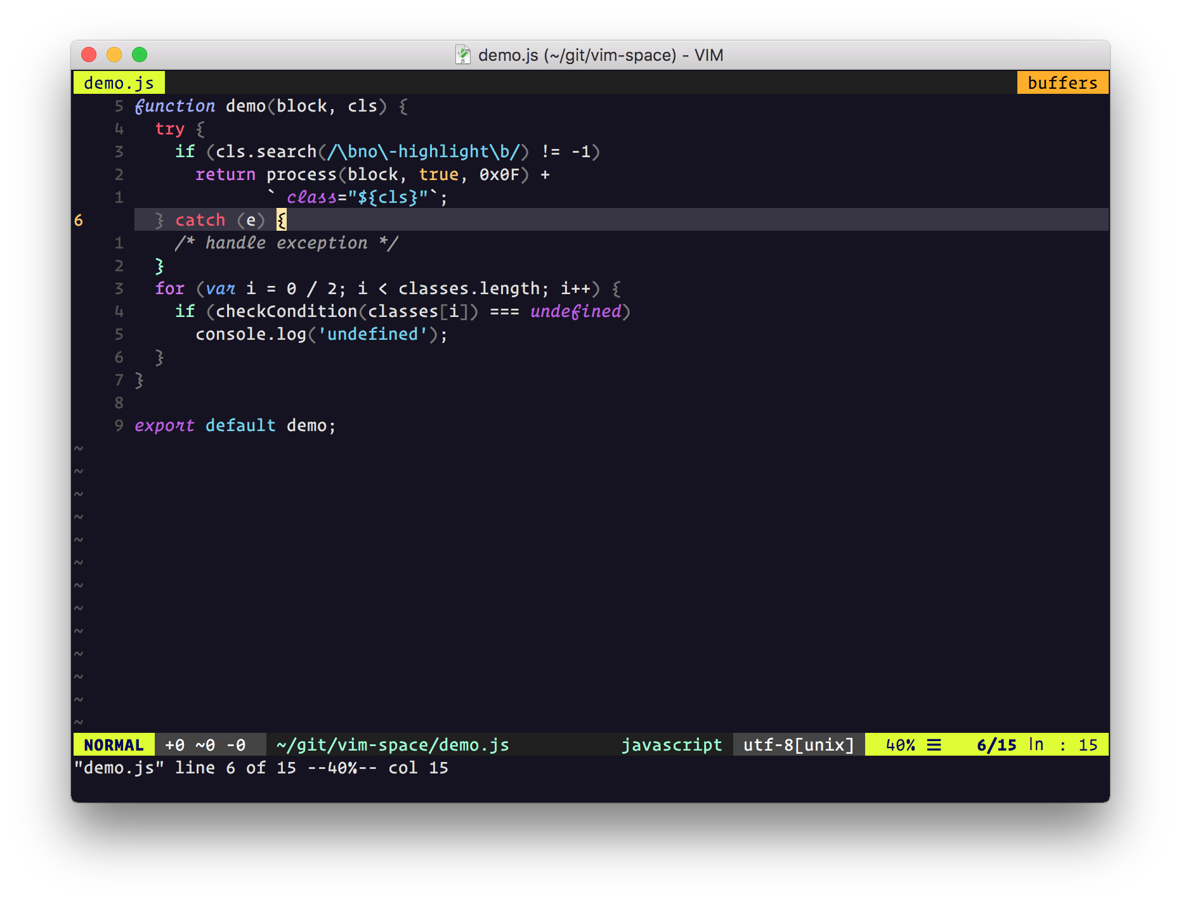Click the javascript filetype indicator
The height and width of the screenshot is (904, 1181).
click(x=671, y=745)
